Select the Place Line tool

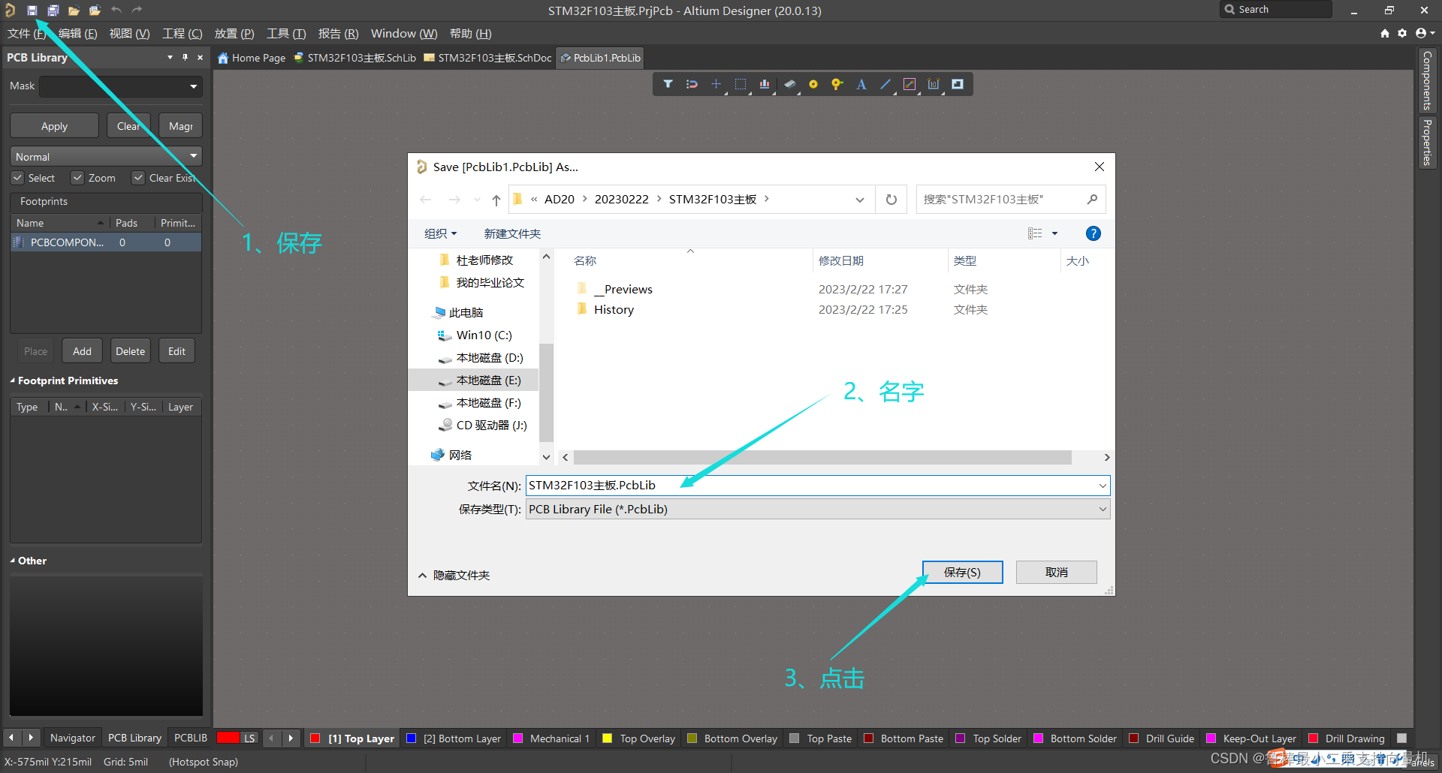[885, 84]
